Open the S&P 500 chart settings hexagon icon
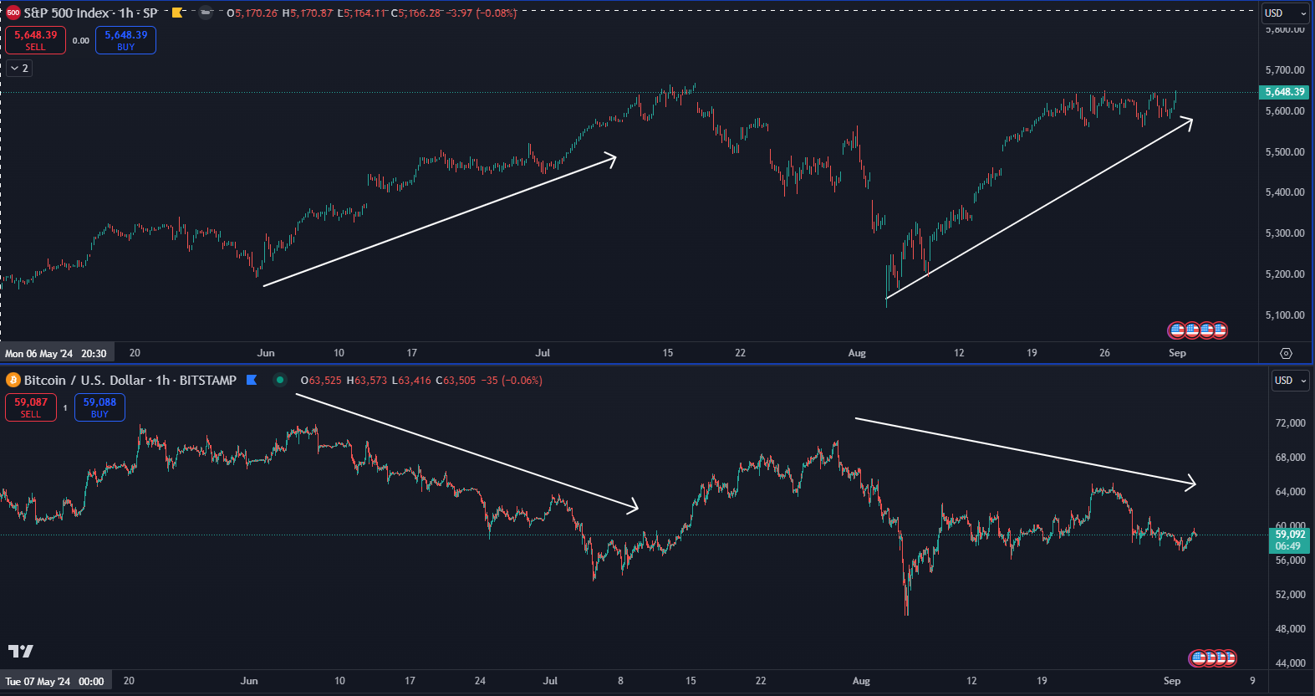Image resolution: width=1315 pixels, height=696 pixels. coord(1286,353)
